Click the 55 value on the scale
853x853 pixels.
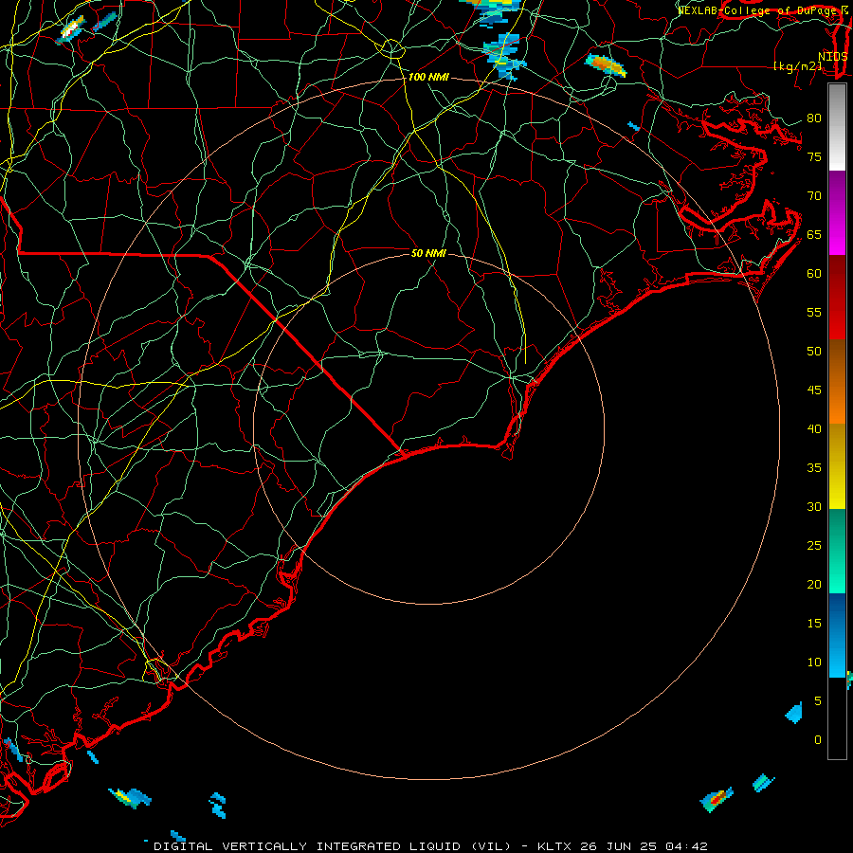tap(814, 312)
